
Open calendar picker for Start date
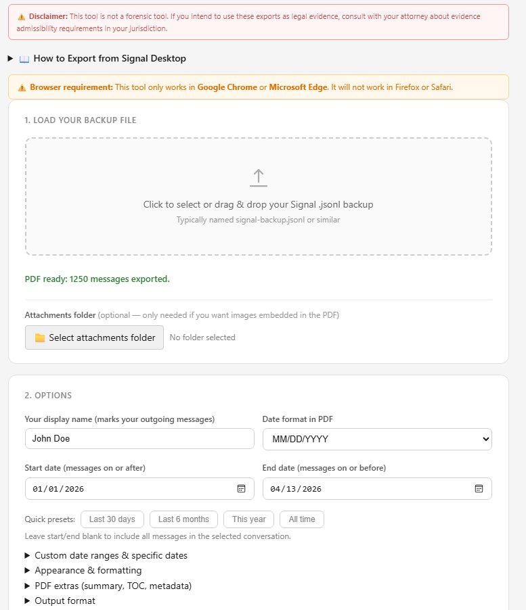tap(241, 488)
